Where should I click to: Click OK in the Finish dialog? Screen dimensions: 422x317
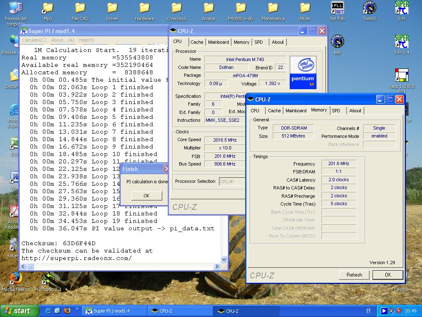click(146, 196)
